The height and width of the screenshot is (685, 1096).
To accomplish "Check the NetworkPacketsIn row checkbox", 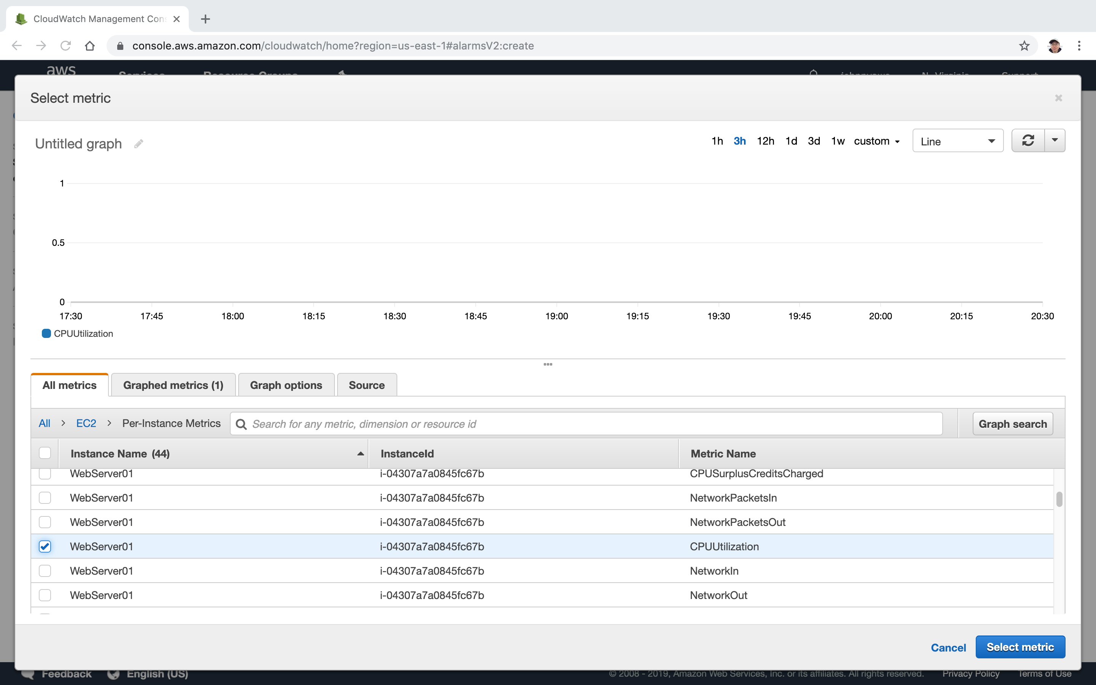I will pos(45,498).
